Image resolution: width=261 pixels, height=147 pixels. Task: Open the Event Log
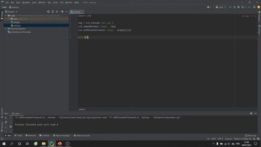(x=250, y=136)
